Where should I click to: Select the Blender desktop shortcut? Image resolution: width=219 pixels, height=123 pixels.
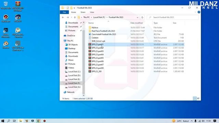[6, 45]
